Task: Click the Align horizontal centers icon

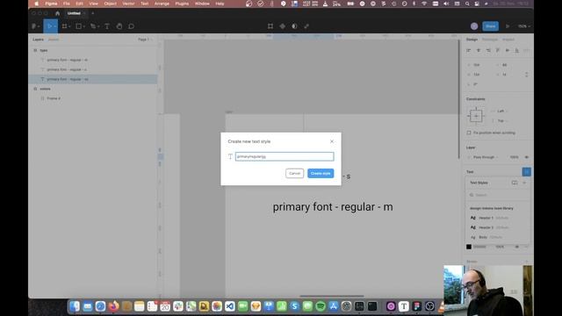Action: click(478, 51)
